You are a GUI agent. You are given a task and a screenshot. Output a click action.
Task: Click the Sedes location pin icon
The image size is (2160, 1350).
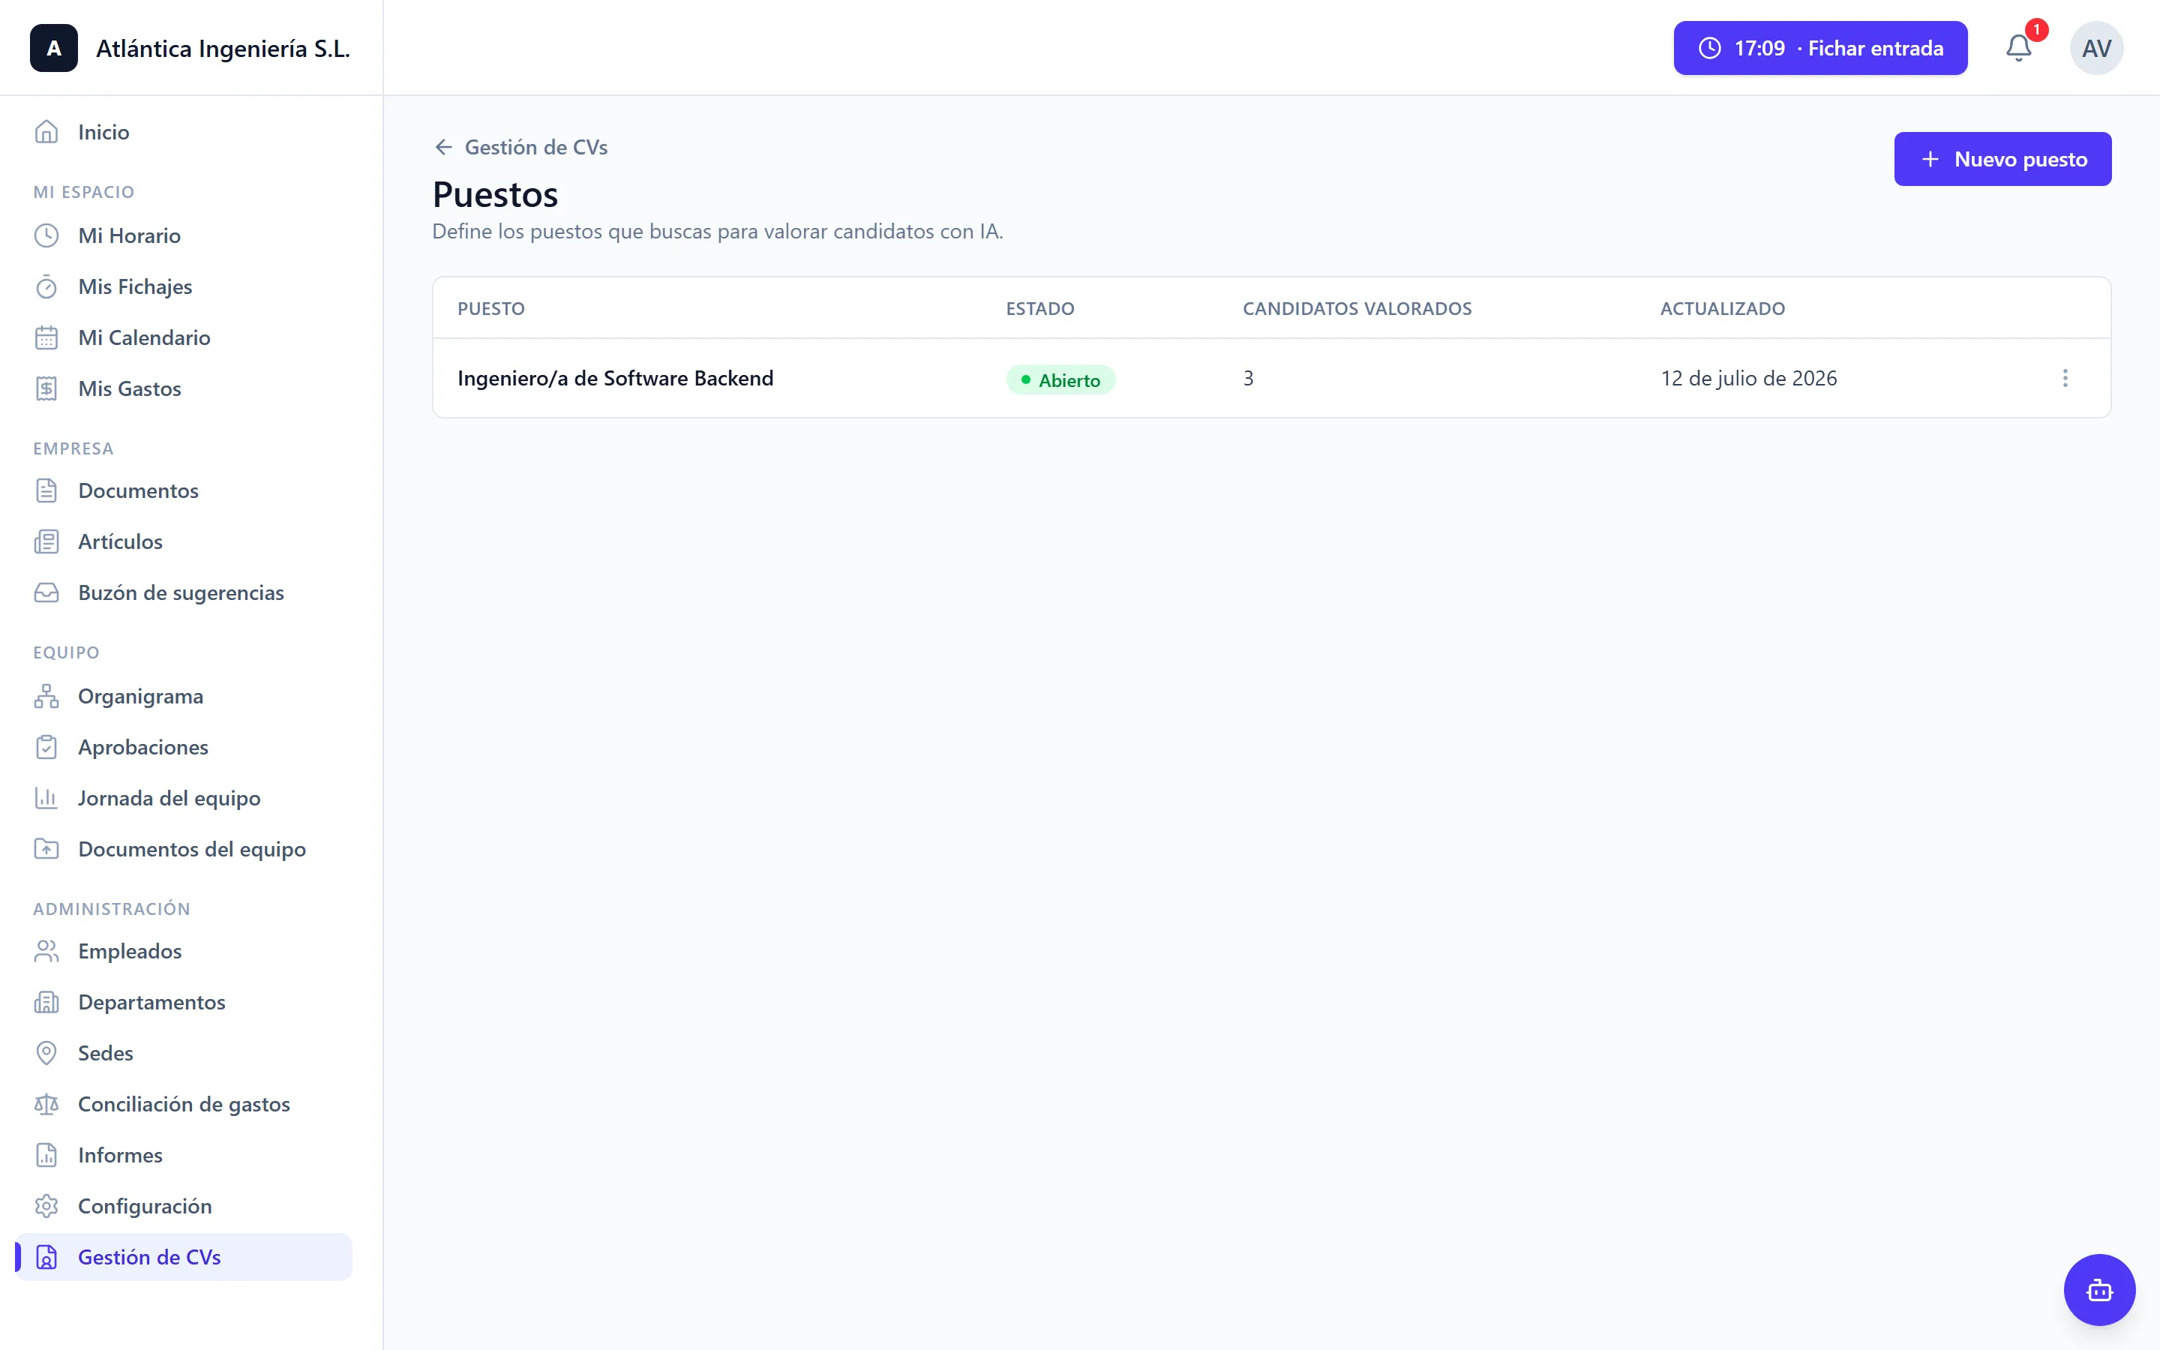[x=46, y=1053]
